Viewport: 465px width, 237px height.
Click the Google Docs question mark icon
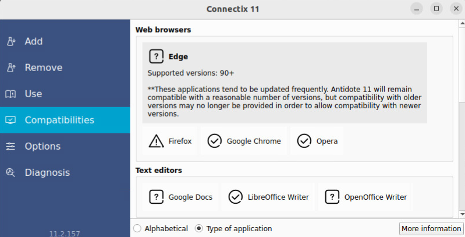point(156,197)
